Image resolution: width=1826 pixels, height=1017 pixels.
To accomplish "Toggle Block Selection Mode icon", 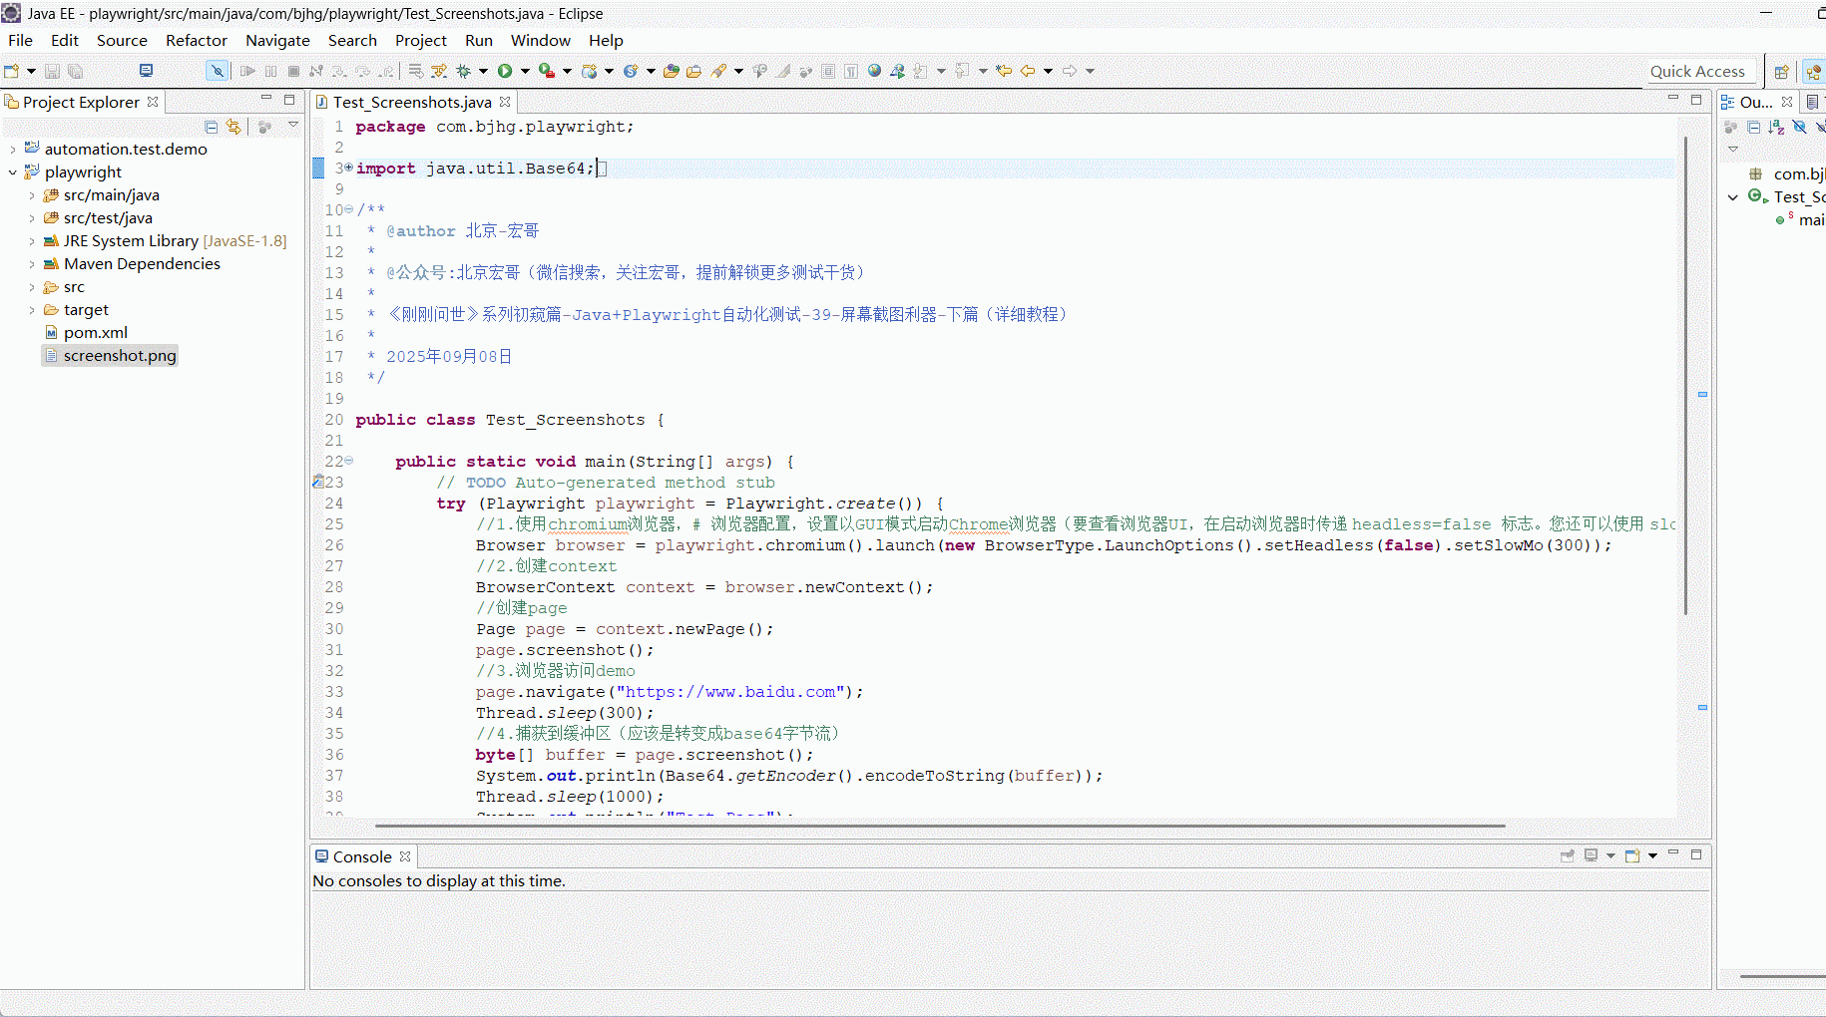I will (x=828, y=71).
